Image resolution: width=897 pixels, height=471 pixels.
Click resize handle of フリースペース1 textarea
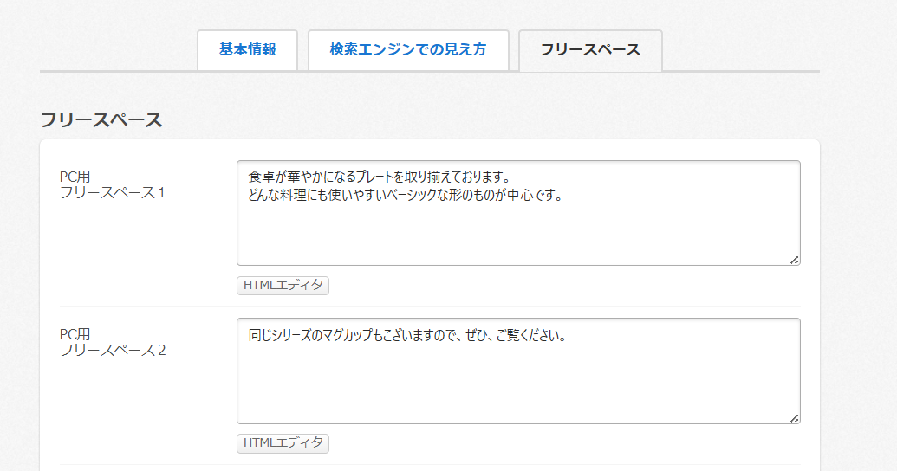[x=794, y=260]
